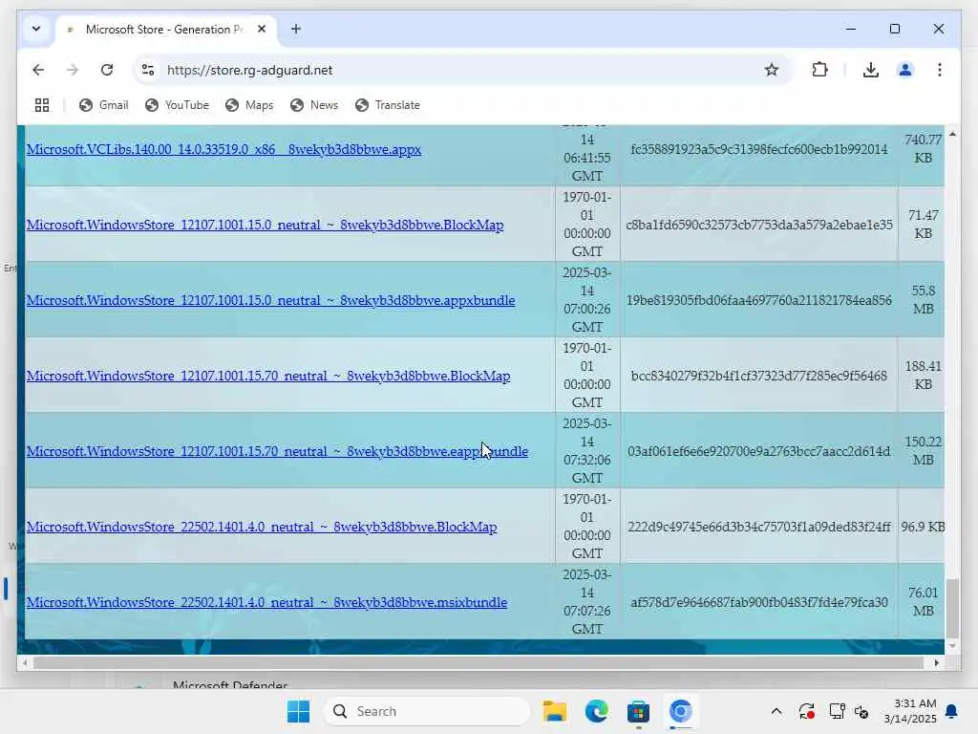Open a new tab with plus button
The height and width of the screenshot is (734, 978).
click(296, 29)
